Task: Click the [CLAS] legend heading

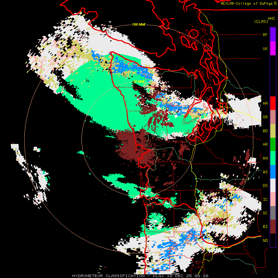Action: [261, 21]
